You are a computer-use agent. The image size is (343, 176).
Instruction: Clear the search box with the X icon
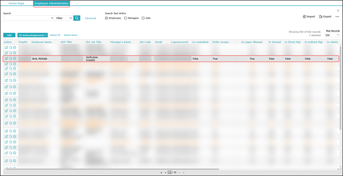[52, 18]
